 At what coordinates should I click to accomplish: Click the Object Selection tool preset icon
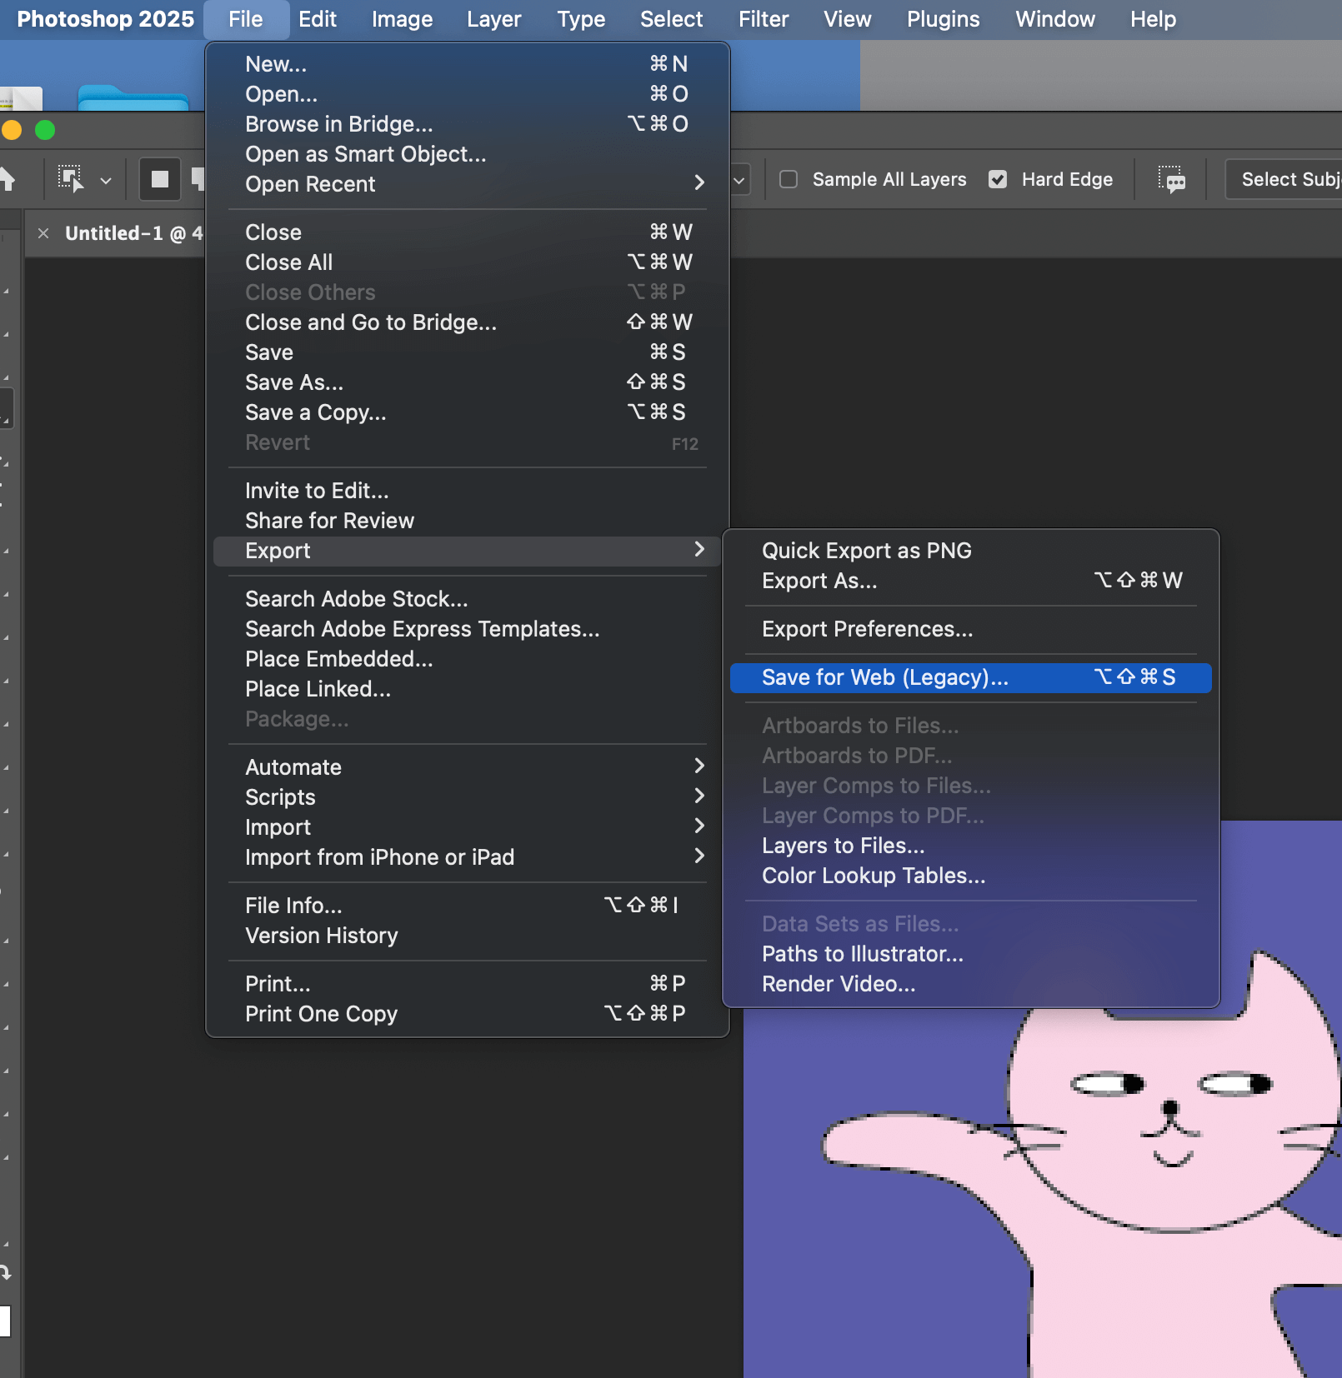coord(71,179)
